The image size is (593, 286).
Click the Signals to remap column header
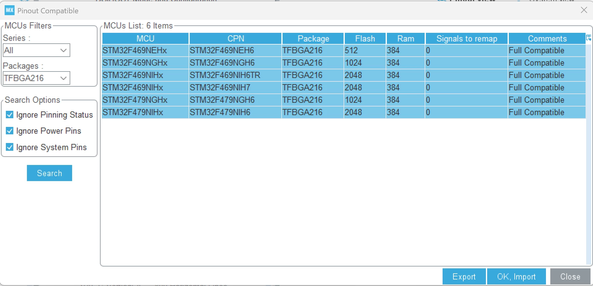[467, 38]
